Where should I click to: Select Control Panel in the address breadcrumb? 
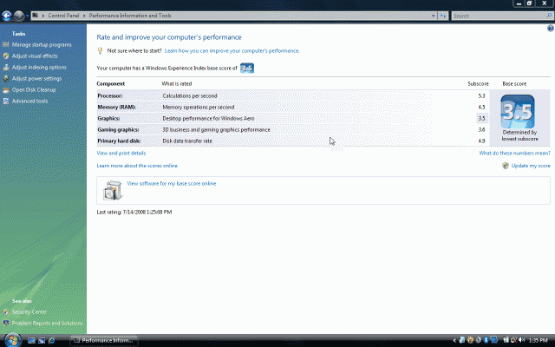click(x=63, y=16)
